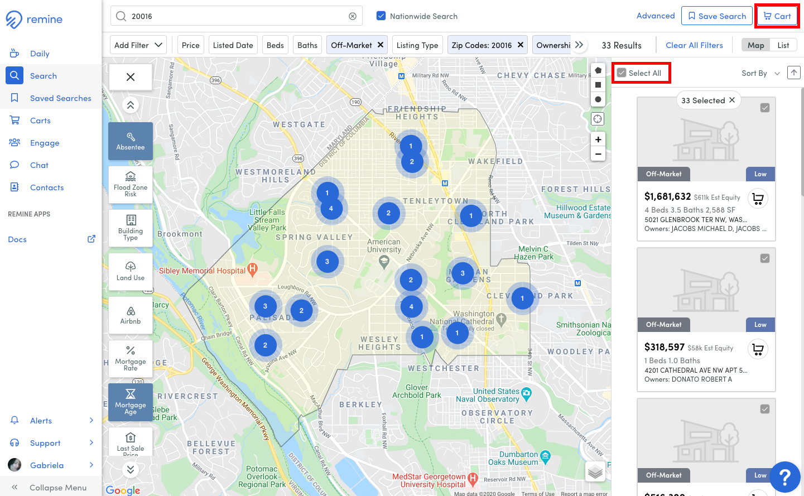Screen dimensions: 804x496
Task: Open Advanced search options
Action: (x=656, y=16)
